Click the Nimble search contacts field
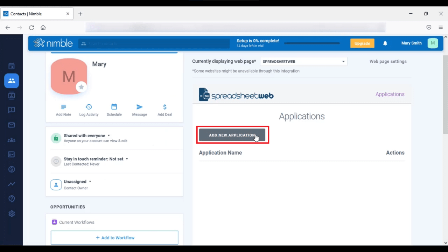Image resolution: width=448 pixels, height=252 pixels. tap(154, 44)
